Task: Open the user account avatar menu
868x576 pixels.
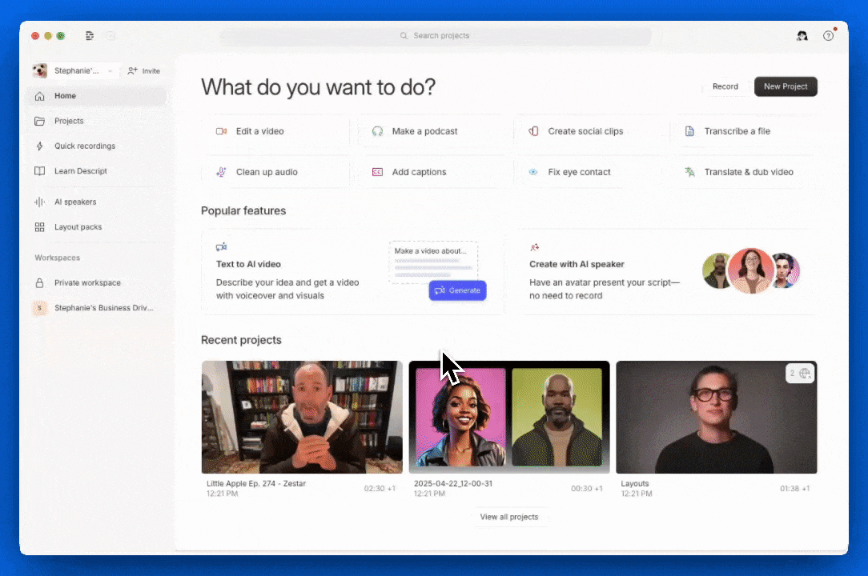Action: tap(802, 36)
